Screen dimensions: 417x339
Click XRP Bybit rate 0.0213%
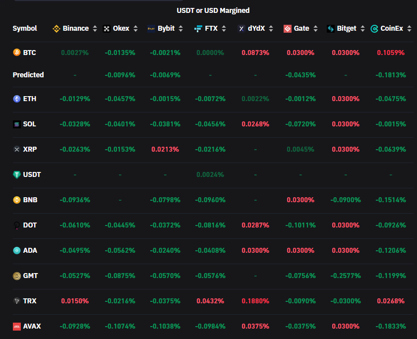click(x=165, y=149)
